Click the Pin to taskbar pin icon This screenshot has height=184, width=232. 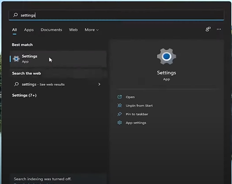(120, 114)
